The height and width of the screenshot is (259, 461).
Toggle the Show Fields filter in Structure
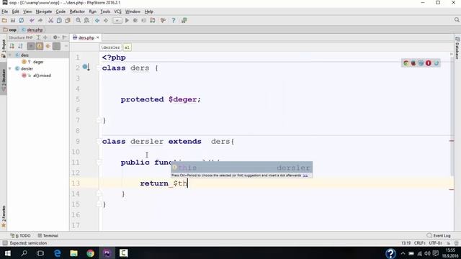[40, 46]
